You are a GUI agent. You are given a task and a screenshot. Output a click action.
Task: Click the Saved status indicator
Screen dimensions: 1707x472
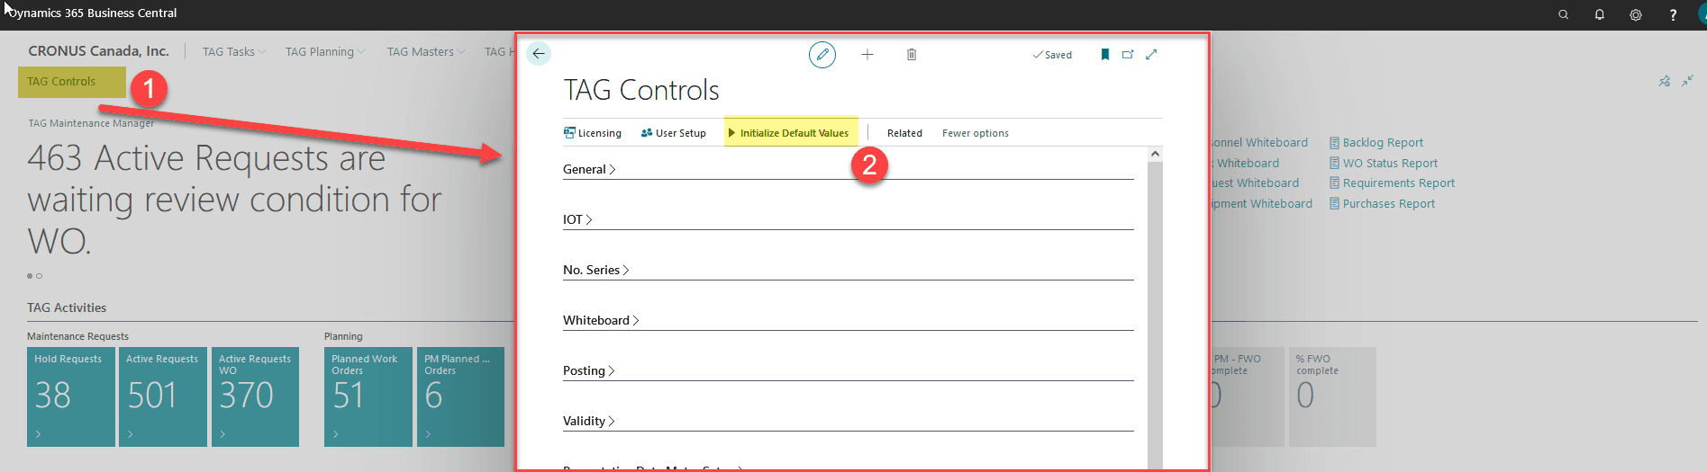tap(1052, 55)
